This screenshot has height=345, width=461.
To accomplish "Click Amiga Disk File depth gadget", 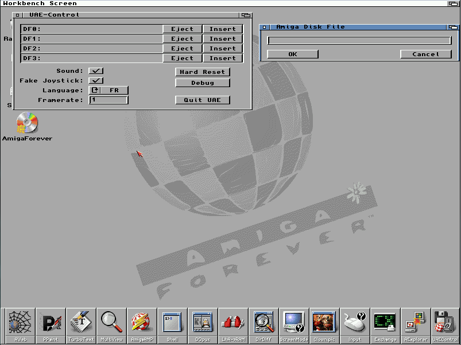I will pyautogui.click(x=452, y=27).
